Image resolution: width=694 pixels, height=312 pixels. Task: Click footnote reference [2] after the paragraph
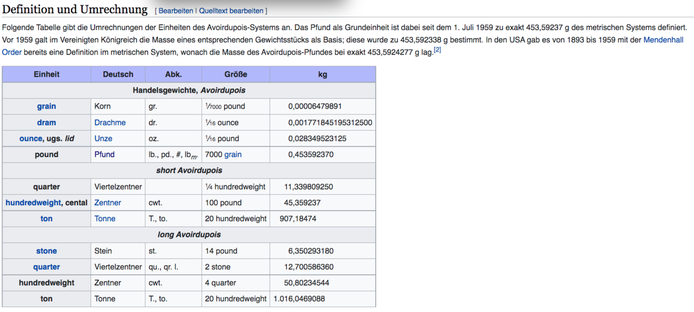click(x=438, y=50)
